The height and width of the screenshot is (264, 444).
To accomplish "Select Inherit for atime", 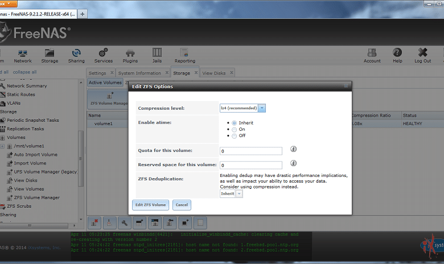I will (x=234, y=123).
